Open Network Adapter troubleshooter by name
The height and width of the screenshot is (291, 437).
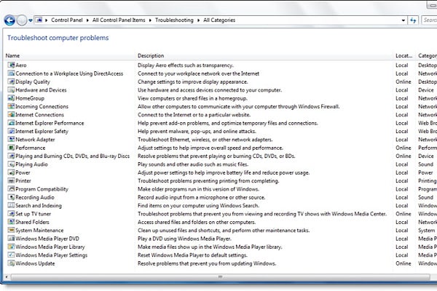click(x=35, y=140)
